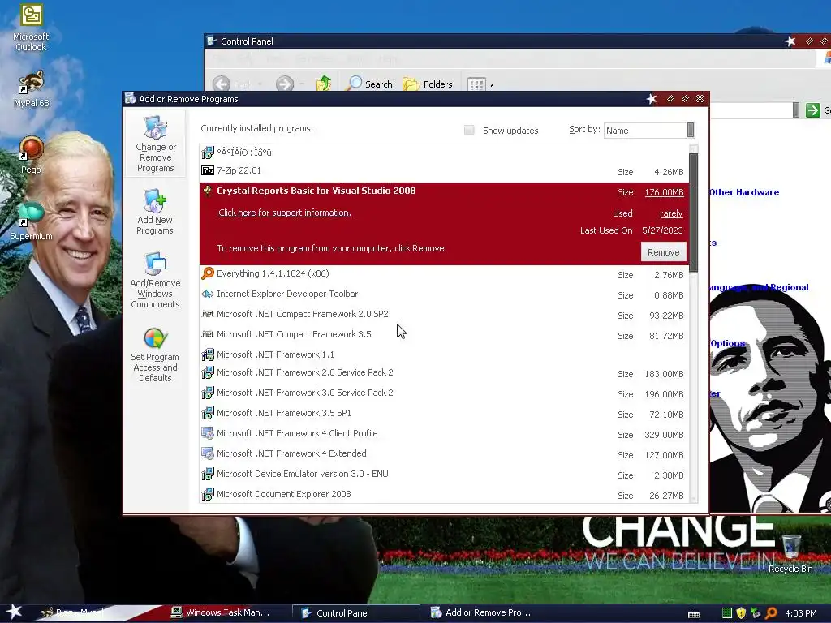Click the 'rarely' used frequency link
The height and width of the screenshot is (623, 831).
[671, 213]
